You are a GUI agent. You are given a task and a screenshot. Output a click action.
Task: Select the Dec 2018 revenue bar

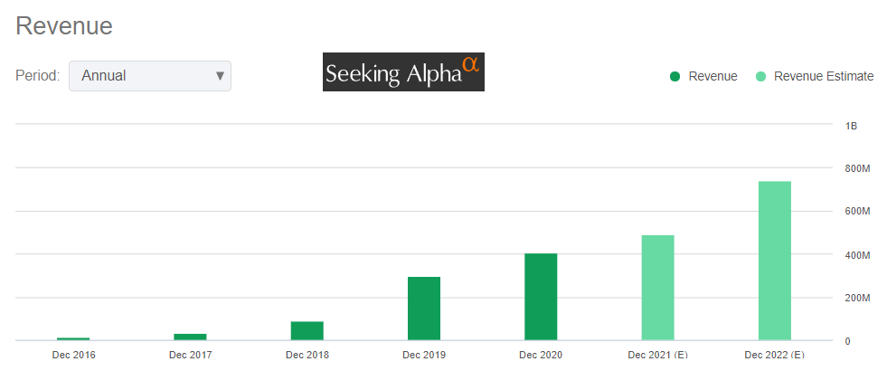(x=307, y=330)
